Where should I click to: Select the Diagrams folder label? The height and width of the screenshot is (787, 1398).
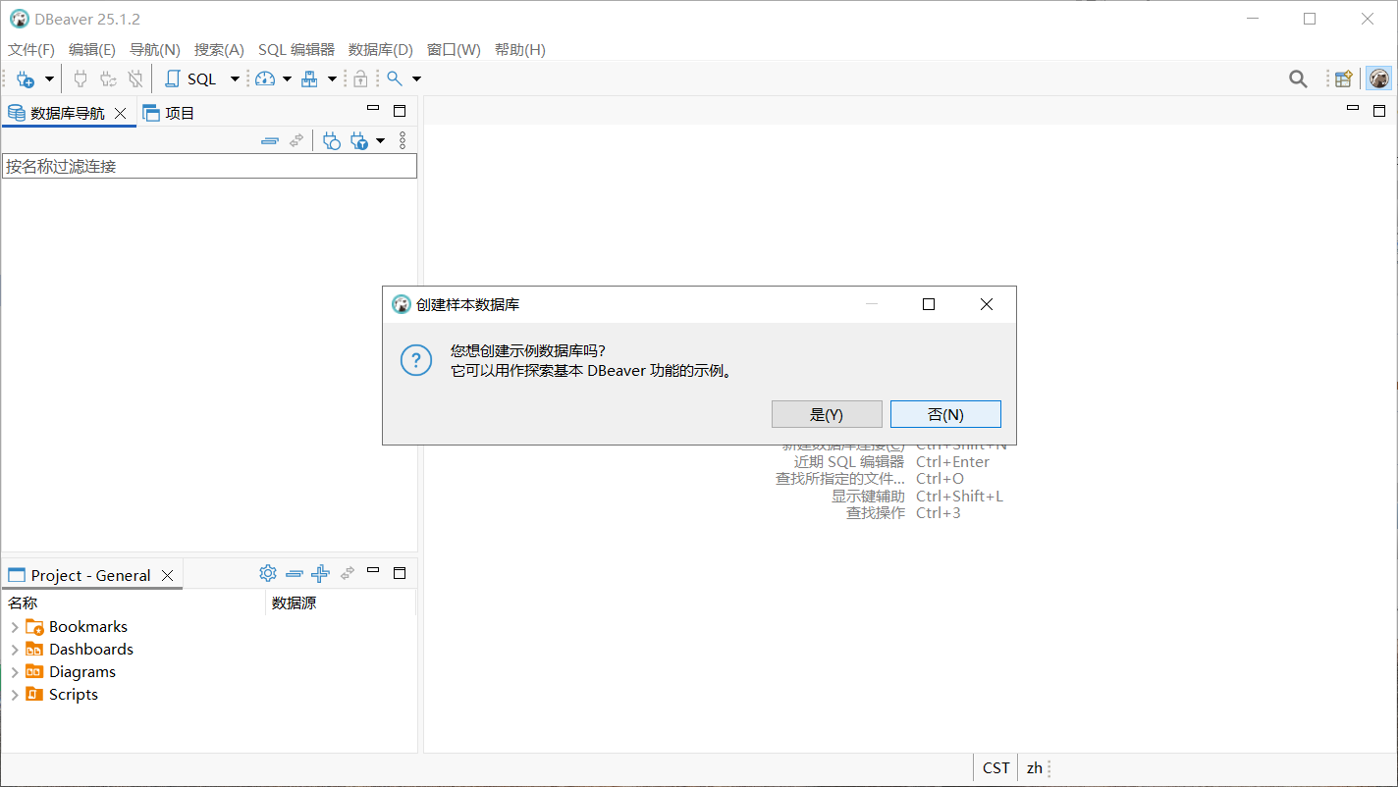click(82, 672)
